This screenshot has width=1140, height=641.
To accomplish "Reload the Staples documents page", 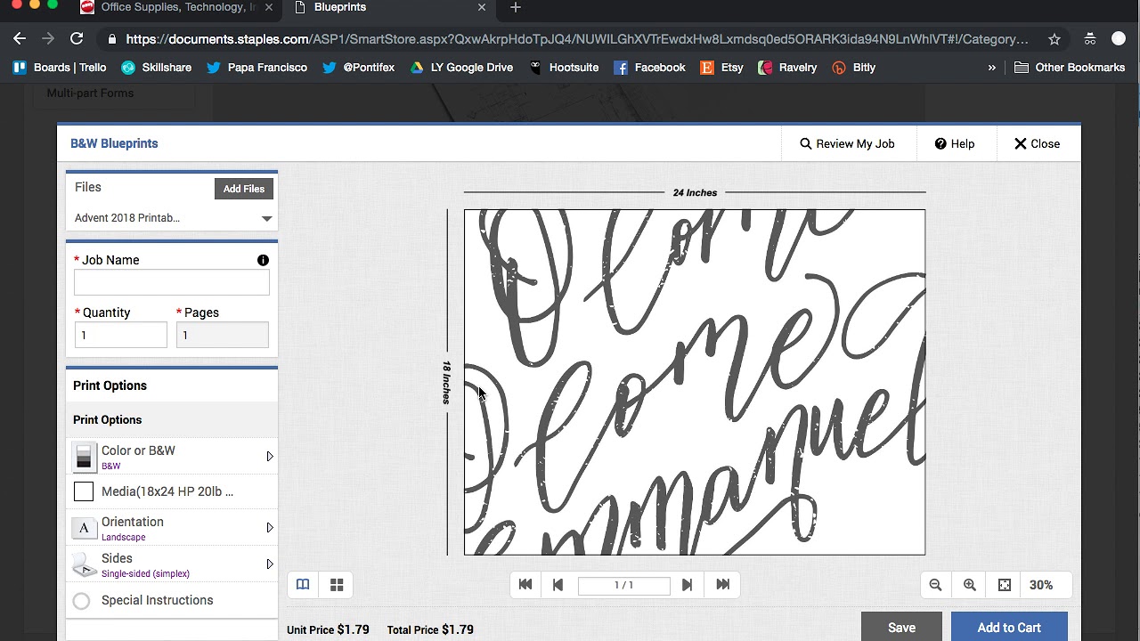I will pos(77,39).
